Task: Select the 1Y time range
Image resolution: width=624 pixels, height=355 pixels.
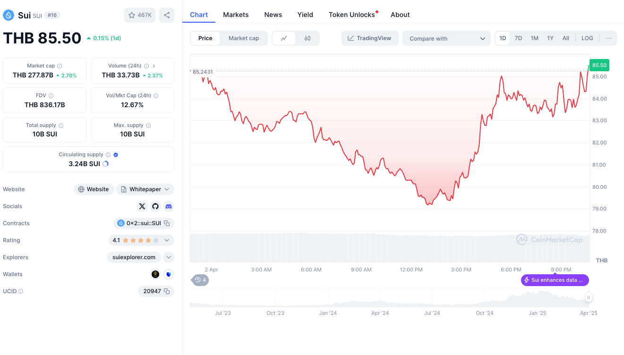Action: [550, 38]
